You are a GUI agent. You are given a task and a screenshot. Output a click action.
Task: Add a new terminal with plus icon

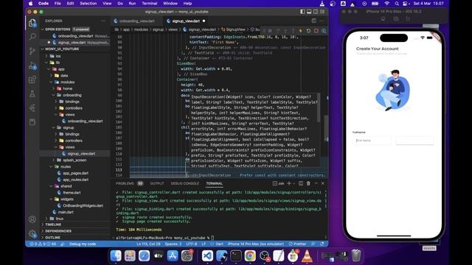coord(288,183)
